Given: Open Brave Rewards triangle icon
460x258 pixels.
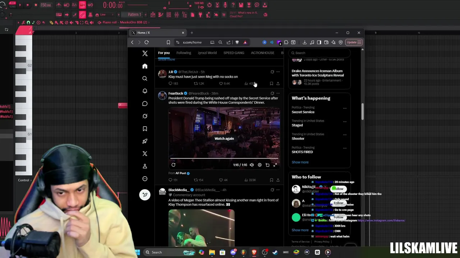Looking at the screenshot, I should 245,42.
